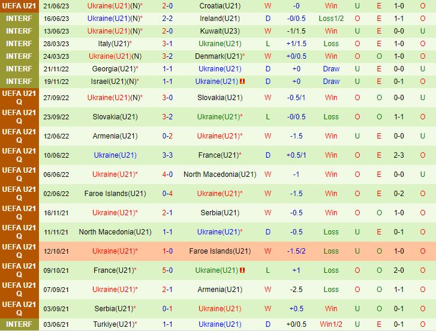
Task: Open Kuwait(U23) team page
Action: 219,31
